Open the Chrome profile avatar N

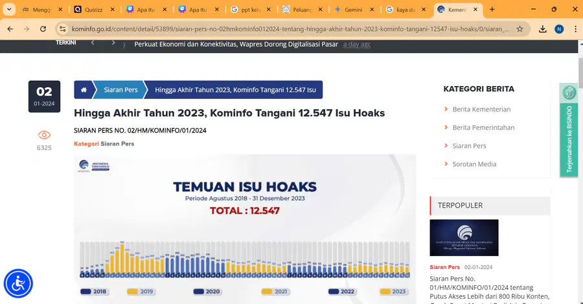[x=559, y=29]
